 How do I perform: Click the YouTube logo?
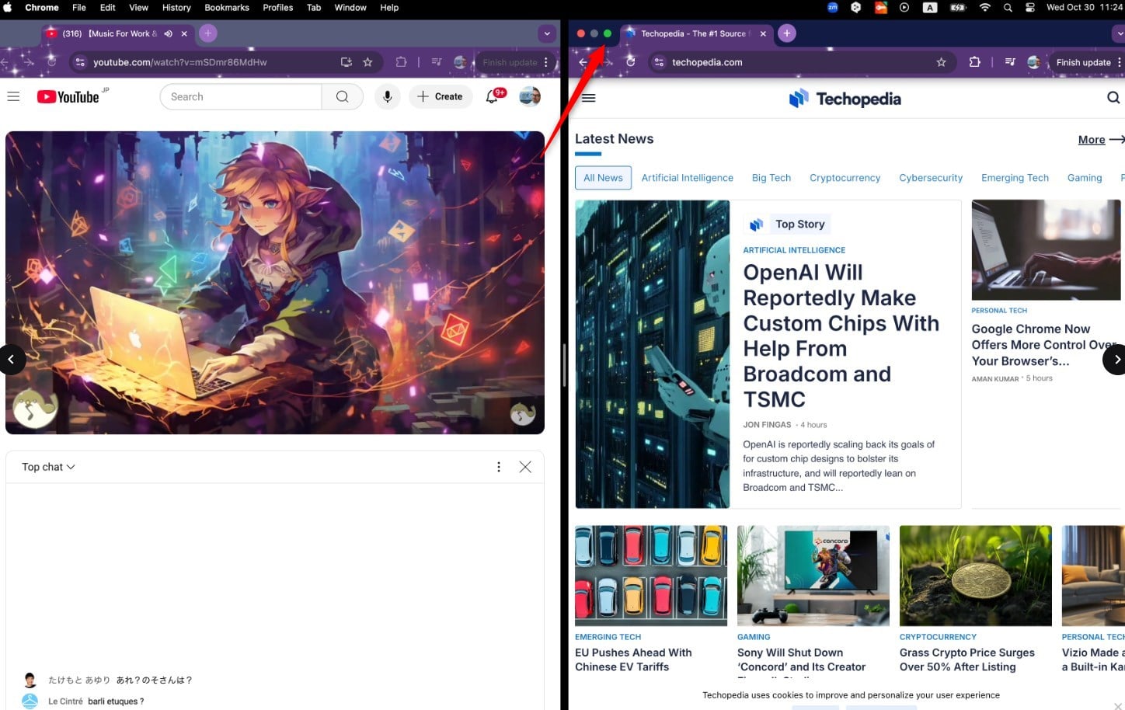point(68,96)
